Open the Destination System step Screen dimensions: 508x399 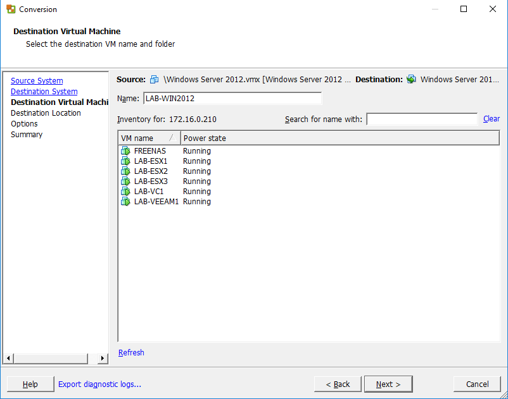pos(44,92)
